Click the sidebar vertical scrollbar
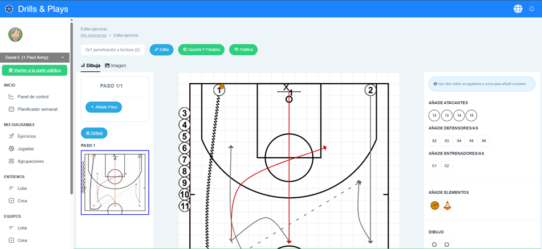Image resolution: width=542 pixels, height=249 pixels. coord(72,108)
